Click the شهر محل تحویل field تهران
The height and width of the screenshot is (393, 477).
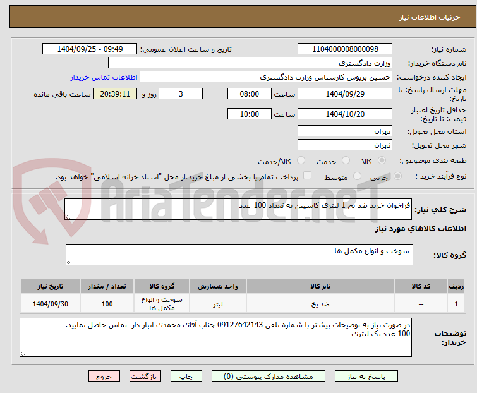[345, 145]
